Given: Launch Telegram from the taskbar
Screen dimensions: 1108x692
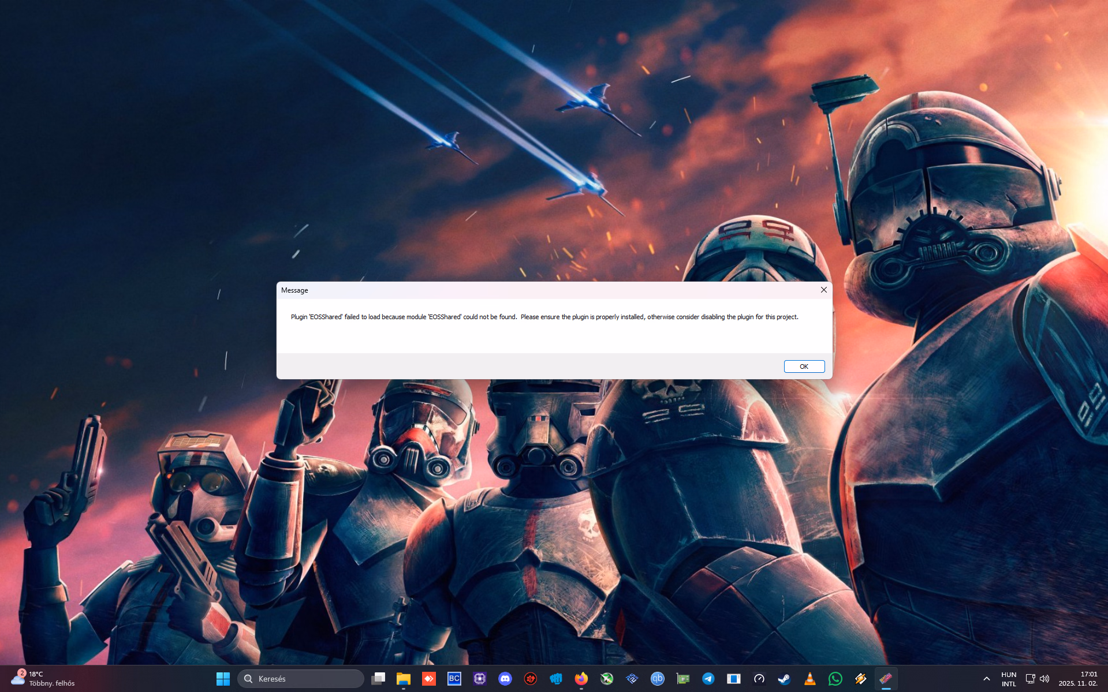Looking at the screenshot, I should pos(708,679).
